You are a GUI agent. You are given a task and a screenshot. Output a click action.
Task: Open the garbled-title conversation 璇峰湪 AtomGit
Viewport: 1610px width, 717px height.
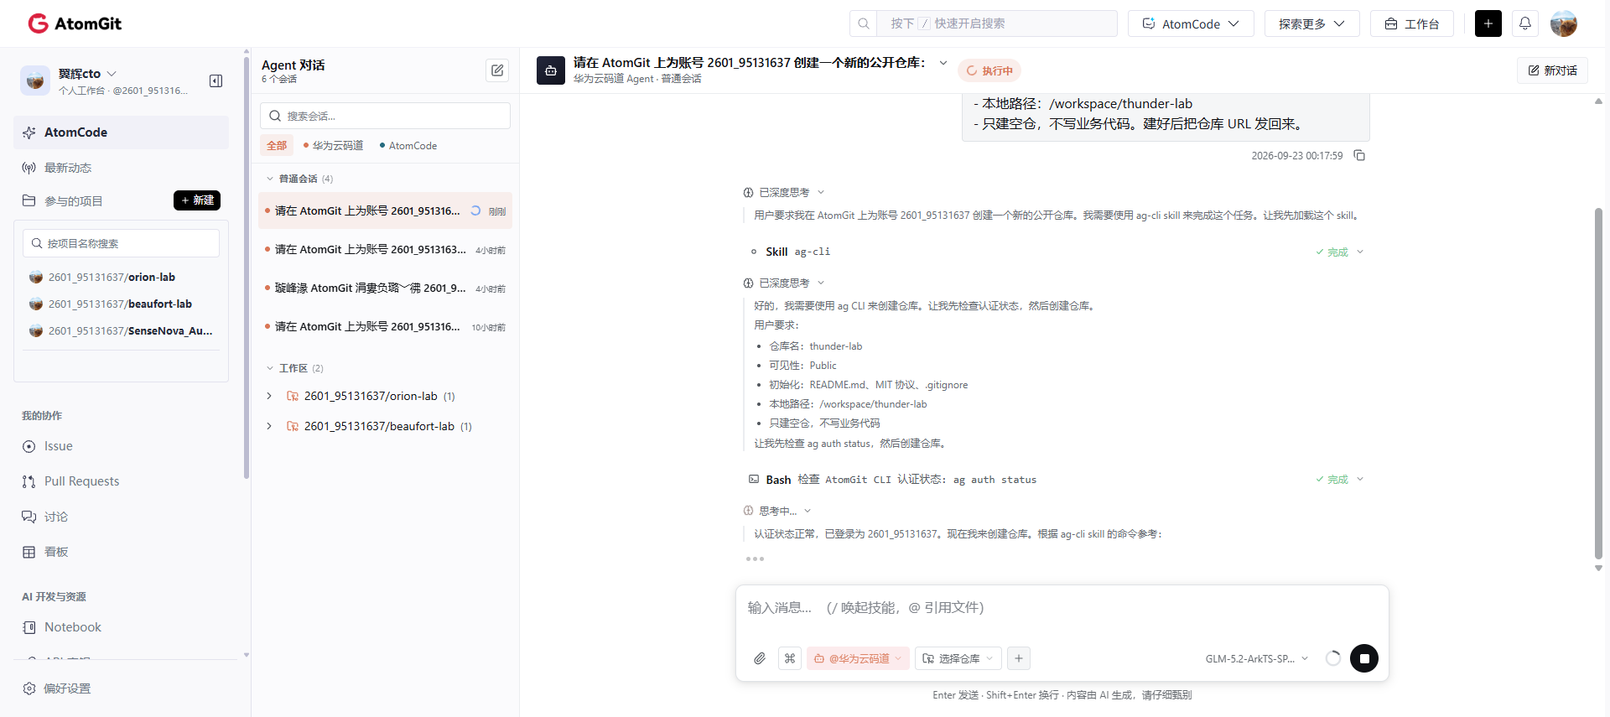point(385,288)
